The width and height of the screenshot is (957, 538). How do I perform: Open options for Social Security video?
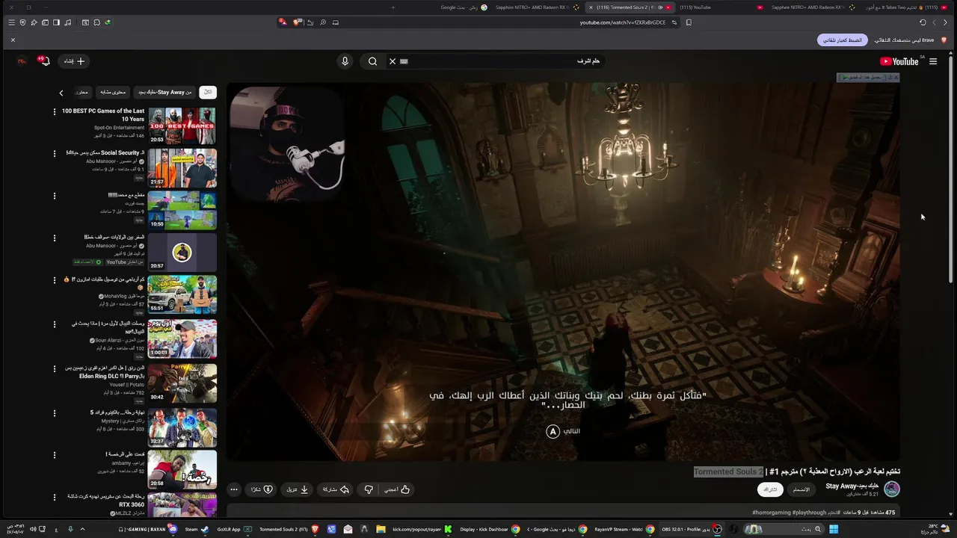tap(54, 153)
